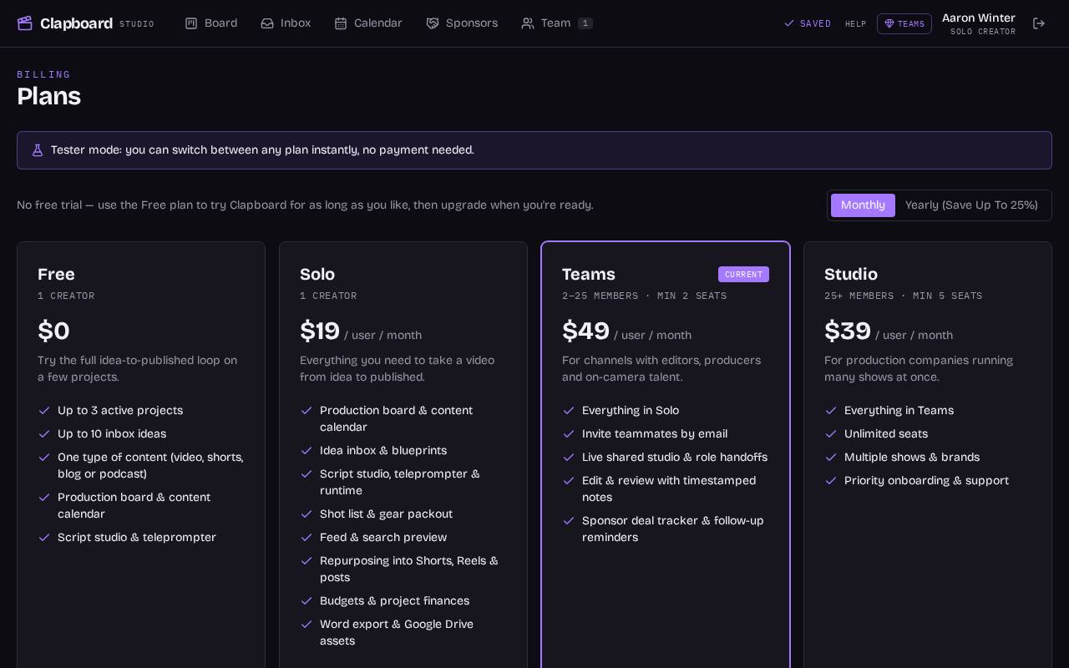Select the Studio plan title
1069x668 pixels.
click(851, 275)
